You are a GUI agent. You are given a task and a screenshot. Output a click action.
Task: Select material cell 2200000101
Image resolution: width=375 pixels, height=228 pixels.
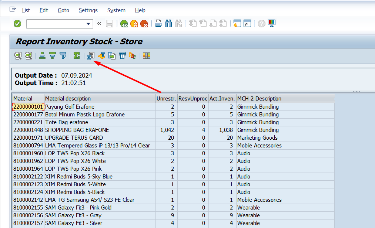click(28, 107)
